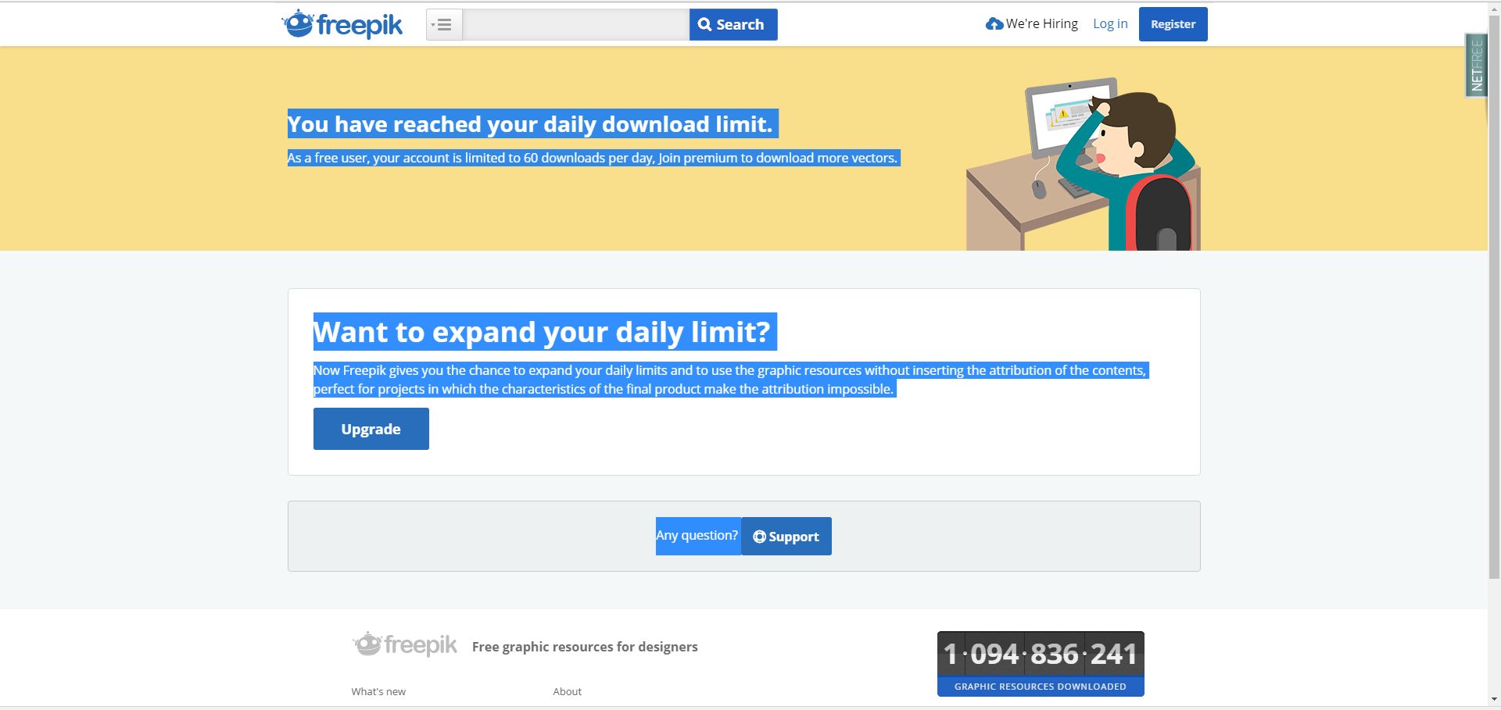
Task: Open the What's new footer link
Action: click(378, 691)
